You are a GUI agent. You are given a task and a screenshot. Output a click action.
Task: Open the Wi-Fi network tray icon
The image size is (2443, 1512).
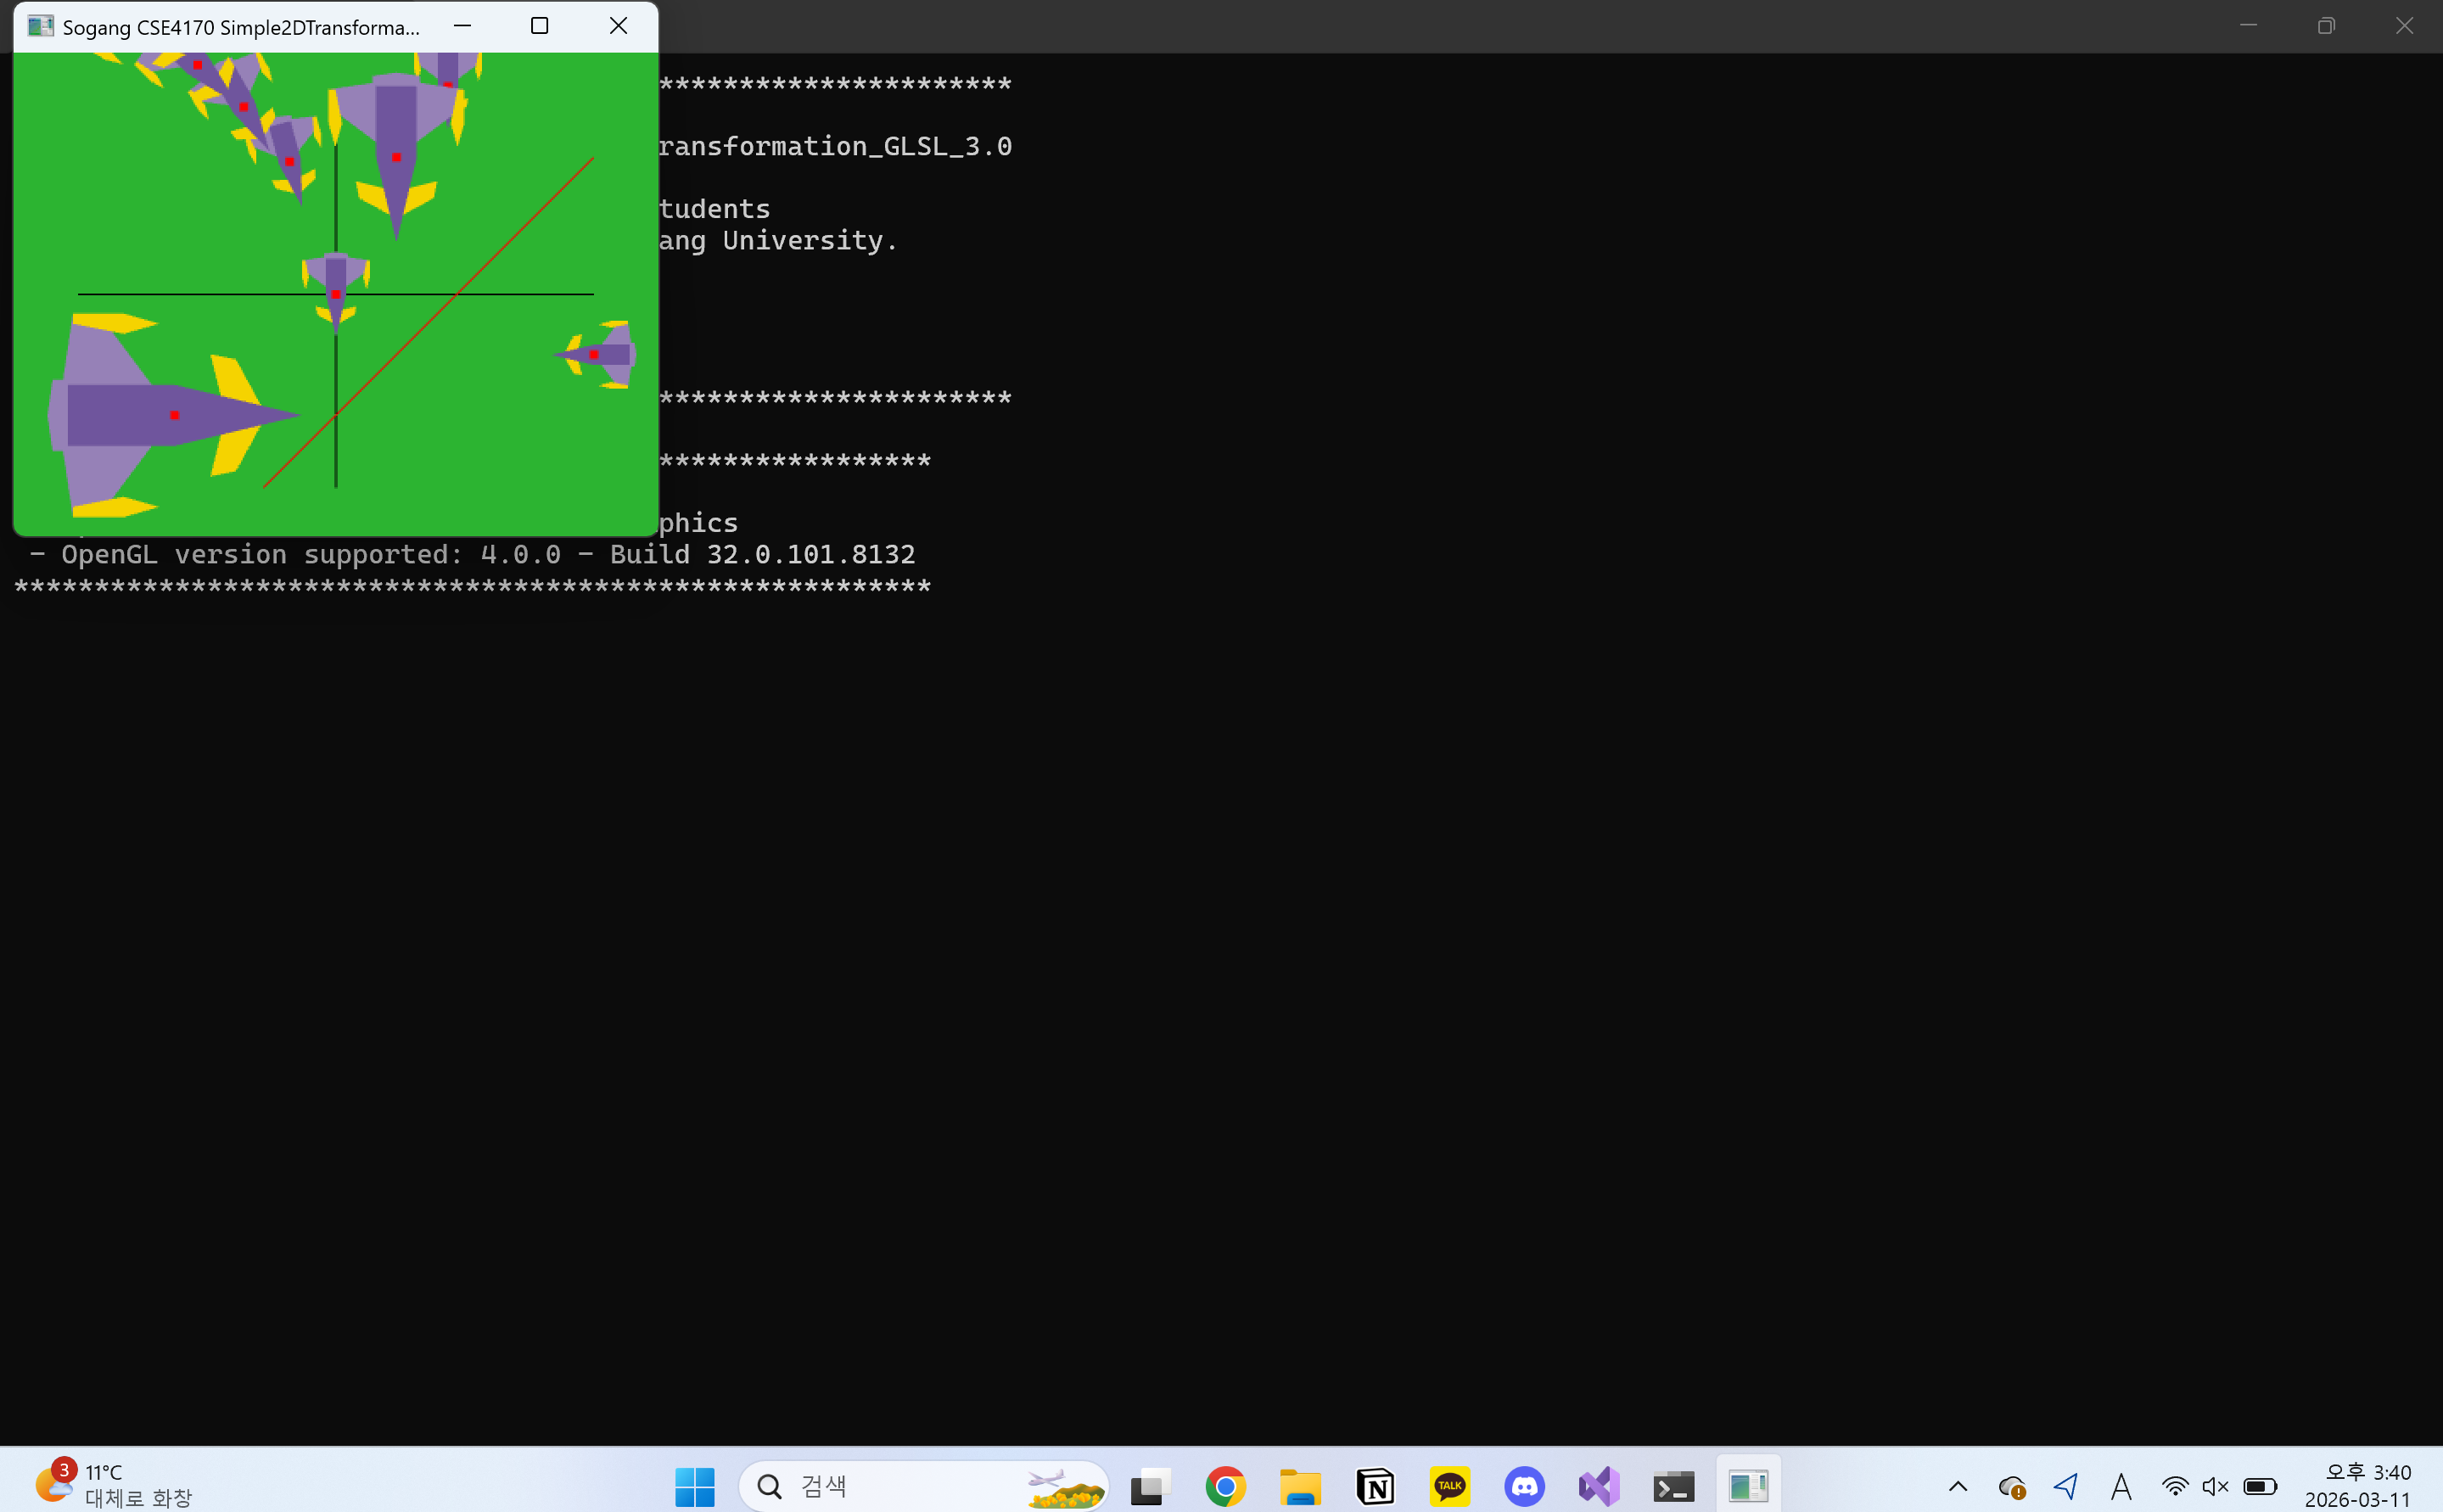2174,1486
